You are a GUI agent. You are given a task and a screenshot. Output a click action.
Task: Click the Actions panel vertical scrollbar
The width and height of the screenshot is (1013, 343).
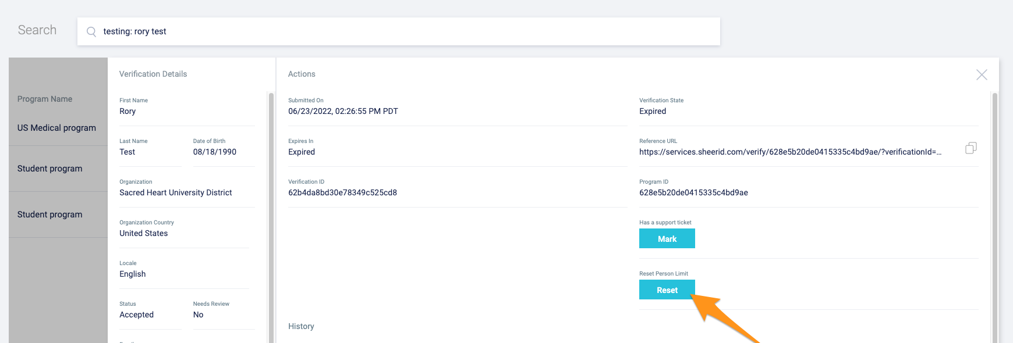point(994,215)
